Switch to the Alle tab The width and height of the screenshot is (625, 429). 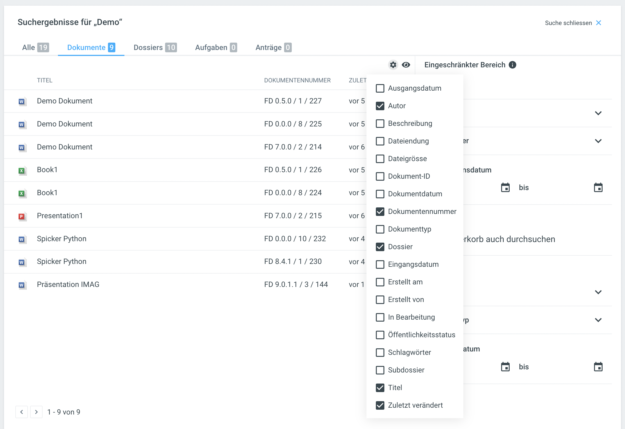click(35, 47)
